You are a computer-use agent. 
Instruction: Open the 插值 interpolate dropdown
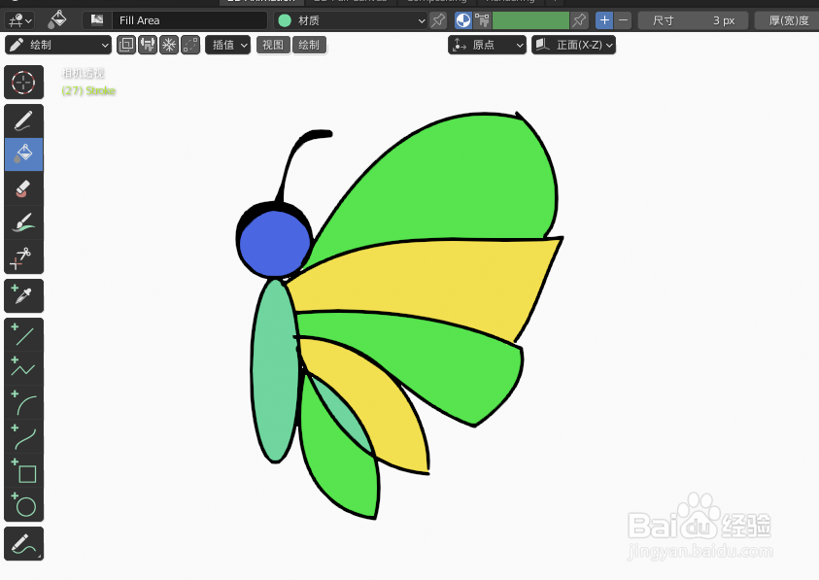pos(227,45)
